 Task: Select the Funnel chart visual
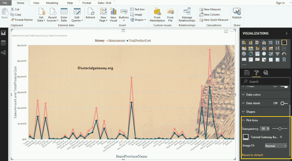click(x=278, y=54)
